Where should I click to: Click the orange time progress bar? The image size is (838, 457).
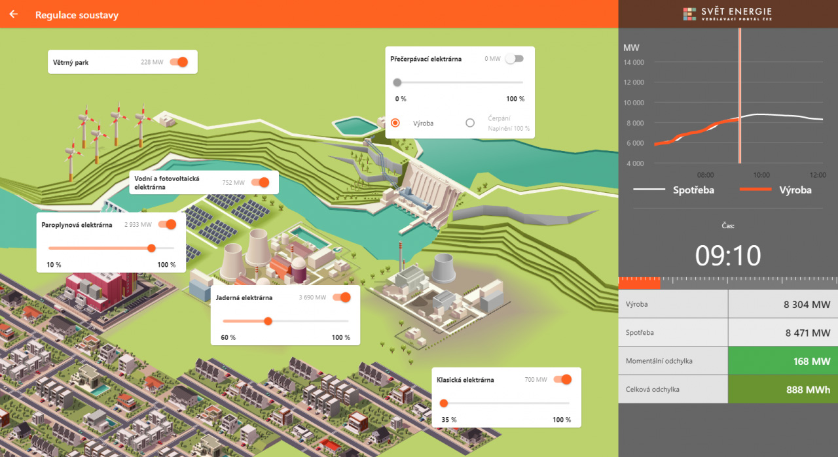click(x=640, y=282)
